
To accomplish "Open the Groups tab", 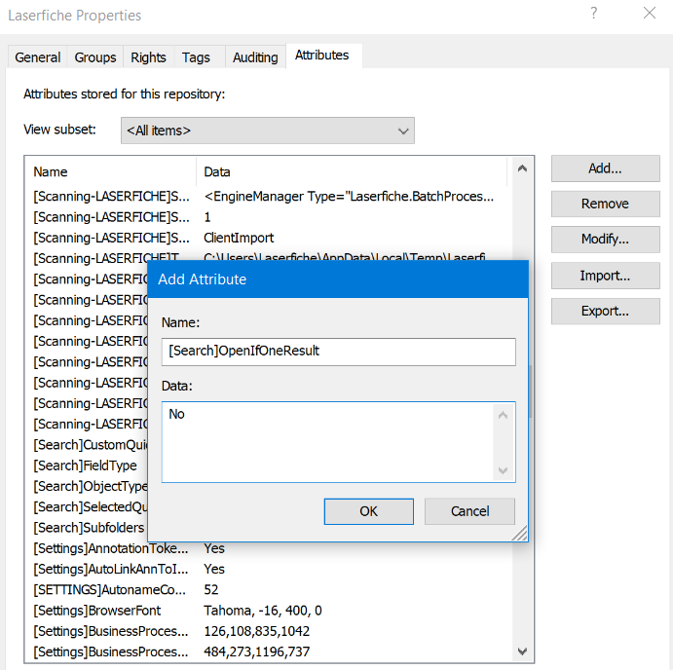I will 95,57.
